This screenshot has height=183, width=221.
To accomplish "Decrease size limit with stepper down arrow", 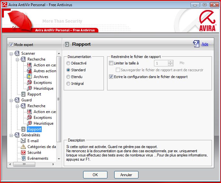I will [171, 64].
